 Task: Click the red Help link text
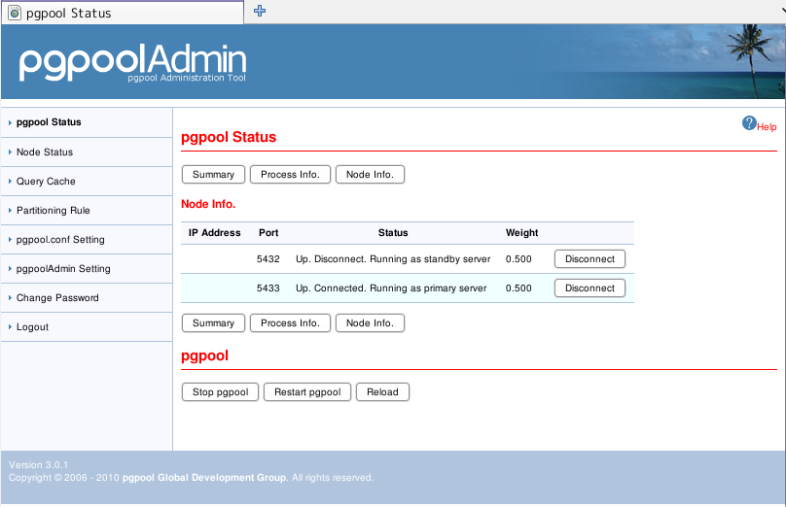(767, 127)
